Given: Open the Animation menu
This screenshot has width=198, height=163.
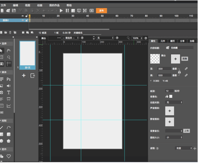Looking at the screenshot, I should [x=40, y=5].
